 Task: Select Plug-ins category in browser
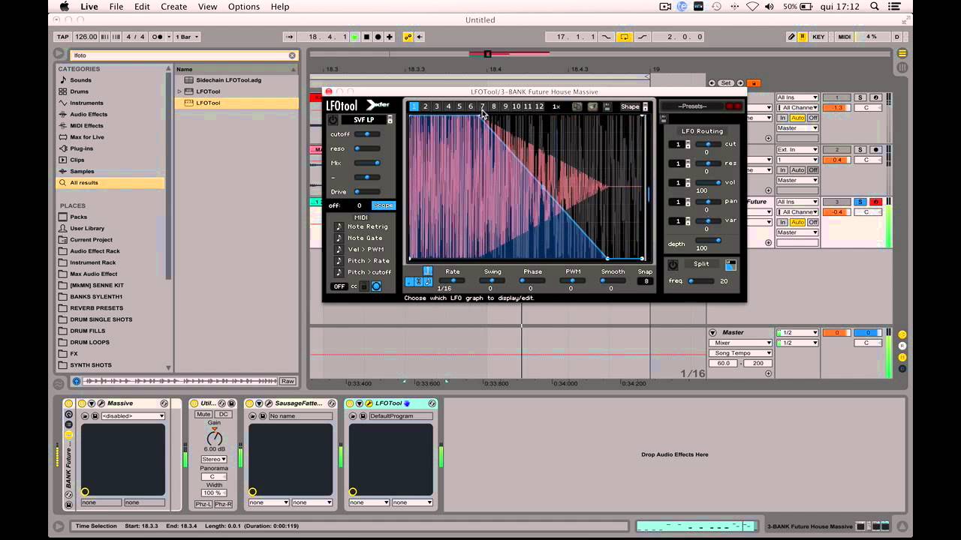81,148
